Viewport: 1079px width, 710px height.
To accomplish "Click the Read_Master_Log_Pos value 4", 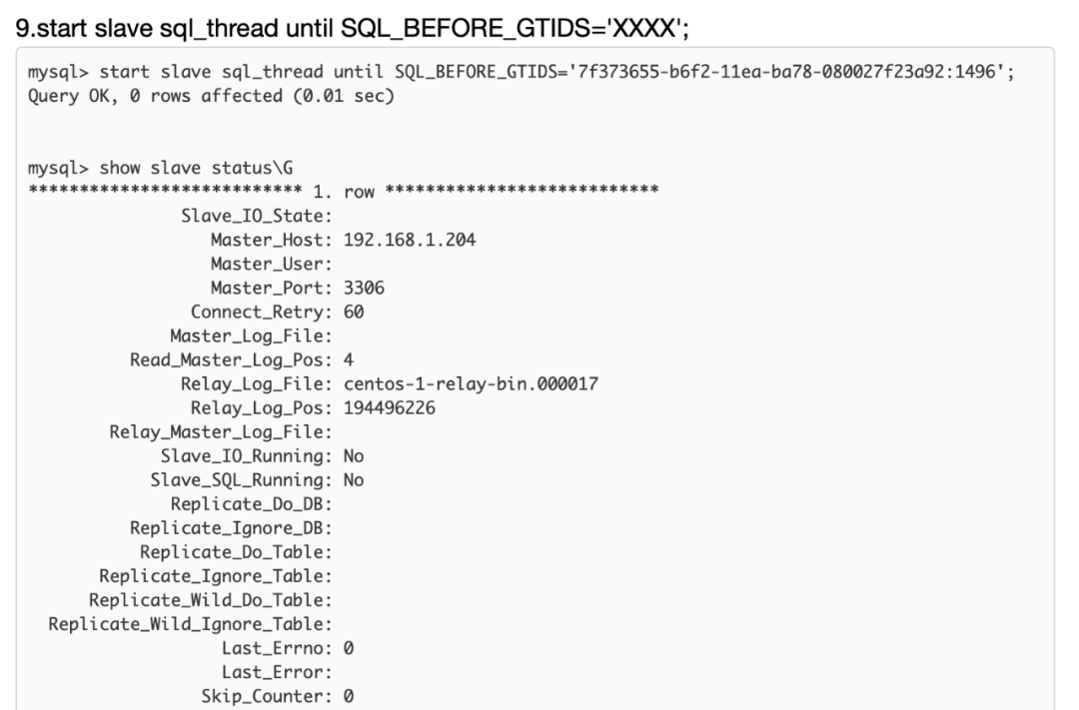I will tap(349, 360).
